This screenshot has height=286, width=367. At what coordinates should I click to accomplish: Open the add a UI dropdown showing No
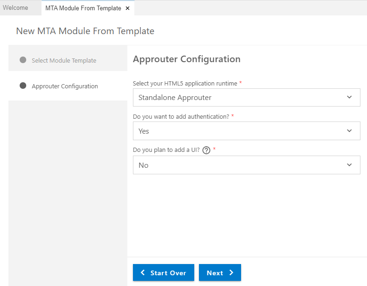246,165
